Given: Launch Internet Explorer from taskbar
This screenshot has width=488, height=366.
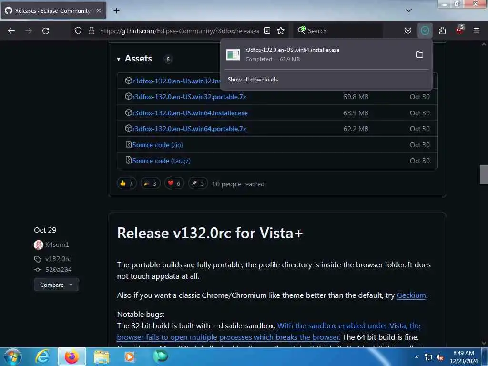Looking at the screenshot, I should 42,356.
